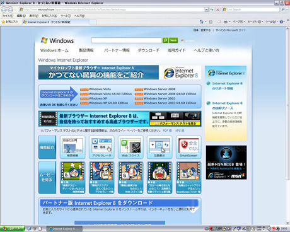Viewport: 290px width, 232px height.
Task: Click the Windows Server 2008 download link
Action: coord(159,89)
